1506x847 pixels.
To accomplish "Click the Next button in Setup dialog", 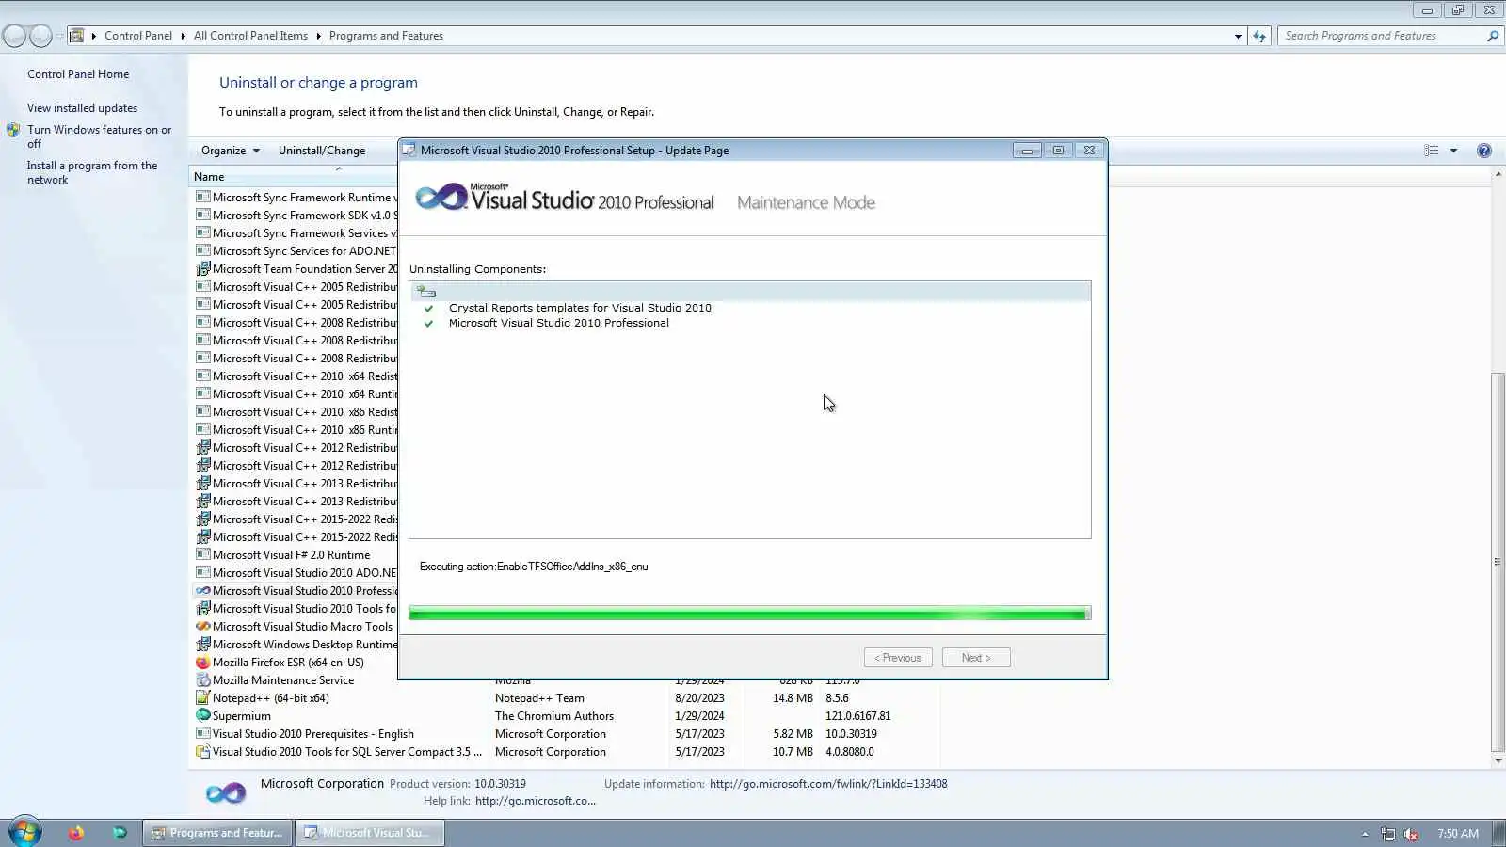I will click(976, 658).
